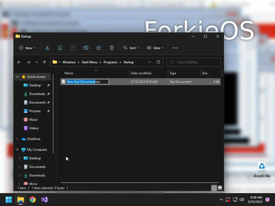This screenshot has height=206, width=275.
Task: Click Start Menu in the breadcrumb path
Action: (x=90, y=62)
